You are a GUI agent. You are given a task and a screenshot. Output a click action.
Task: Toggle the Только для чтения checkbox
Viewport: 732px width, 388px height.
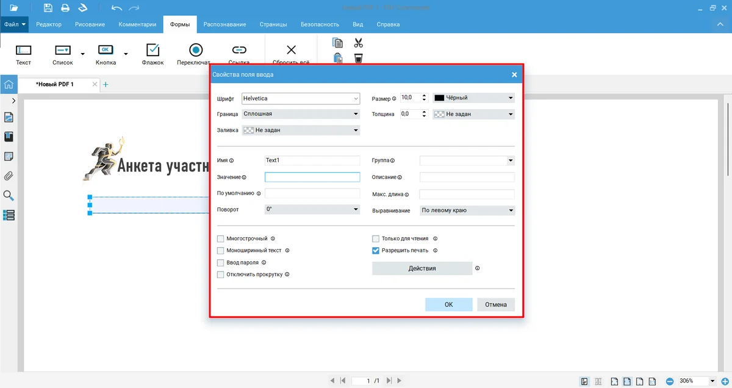click(376, 239)
